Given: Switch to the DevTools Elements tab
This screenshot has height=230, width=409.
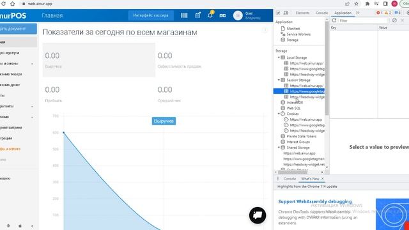Looking at the screenshot, I should pyautogui.click(x=302, y=13).
